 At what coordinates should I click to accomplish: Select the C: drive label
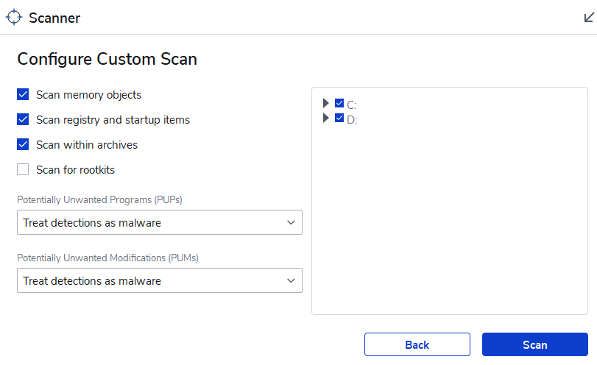[x=352, y=105]
